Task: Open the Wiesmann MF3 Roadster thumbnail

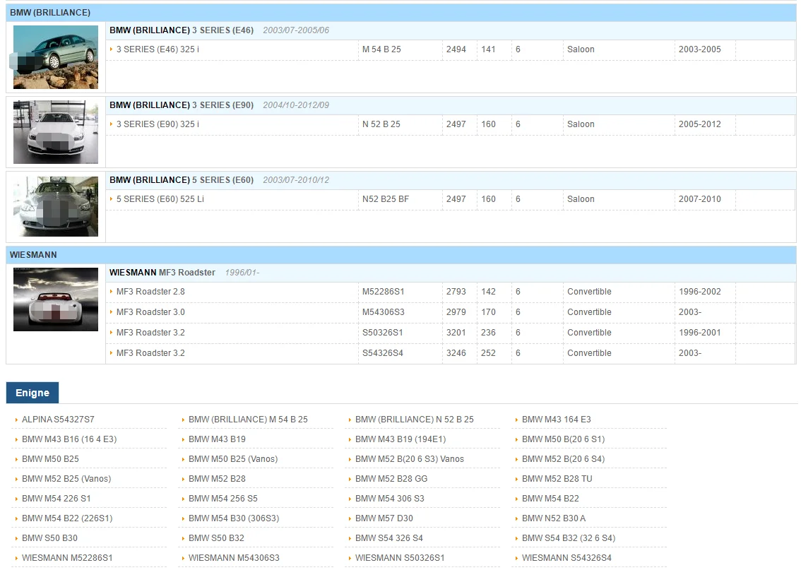Action: [x=56, y=299]
